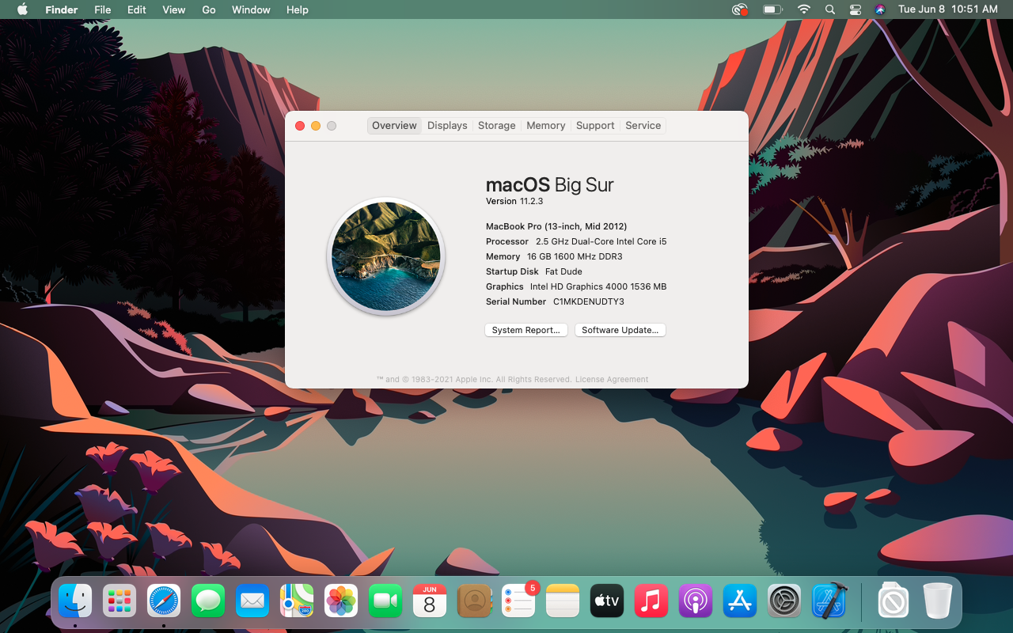Image resolution: width=1013 pixels, height=633 pixels.
Task: Open Podcasts app in the Dock
Action: point(696,601)
